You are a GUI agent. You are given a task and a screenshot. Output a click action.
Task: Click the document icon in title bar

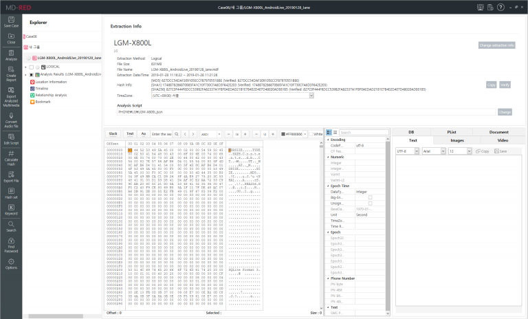(490, 7)
